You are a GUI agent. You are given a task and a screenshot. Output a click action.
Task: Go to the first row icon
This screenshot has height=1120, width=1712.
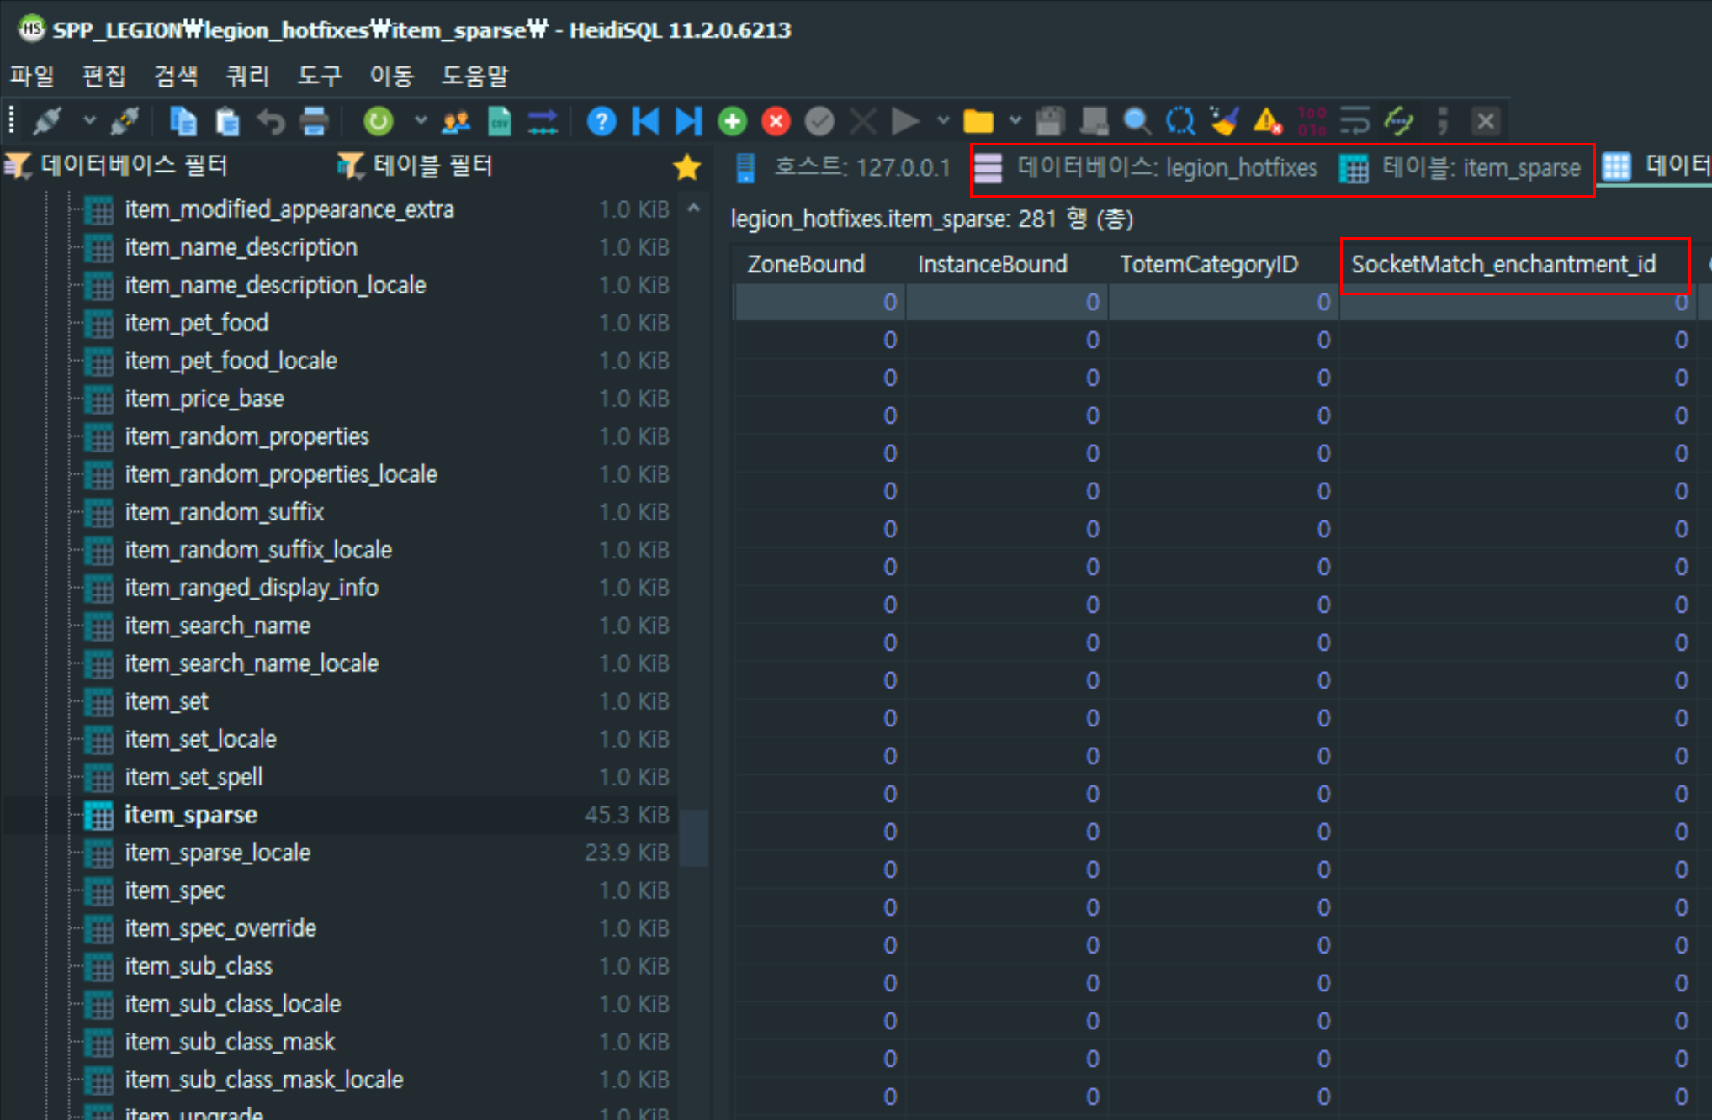click(x=645, y=121)
